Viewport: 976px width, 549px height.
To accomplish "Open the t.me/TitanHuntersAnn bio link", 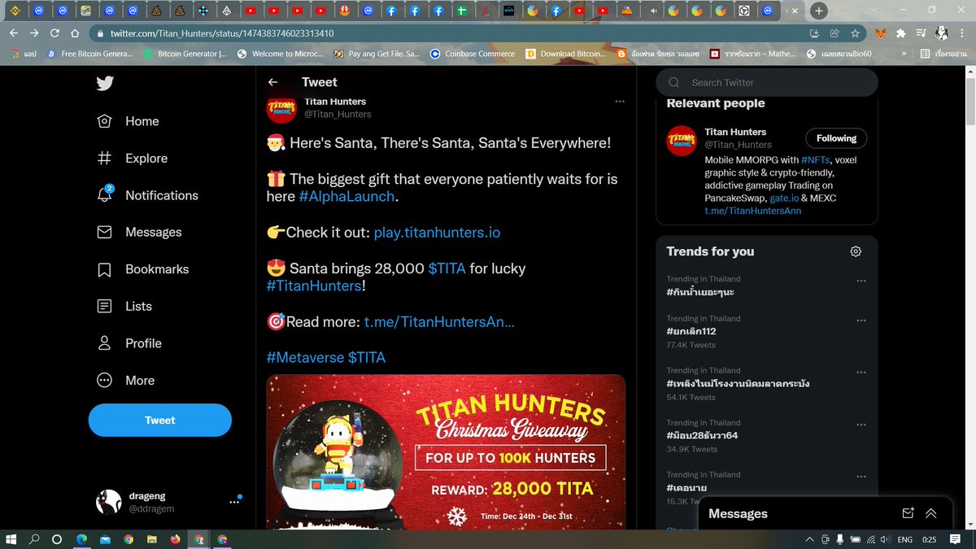I will [x=752, y=211].
